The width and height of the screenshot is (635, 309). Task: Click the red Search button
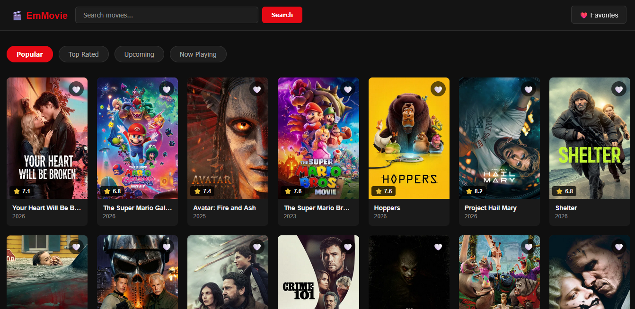(x=282, y=15)
